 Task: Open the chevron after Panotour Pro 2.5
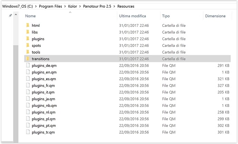[x=114, y=6]
